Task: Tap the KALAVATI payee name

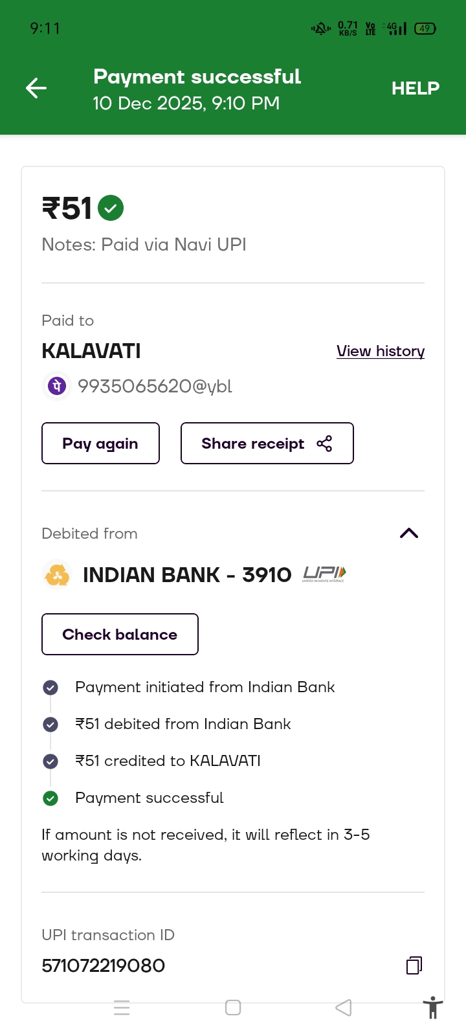Action: [x=91, y=351]
